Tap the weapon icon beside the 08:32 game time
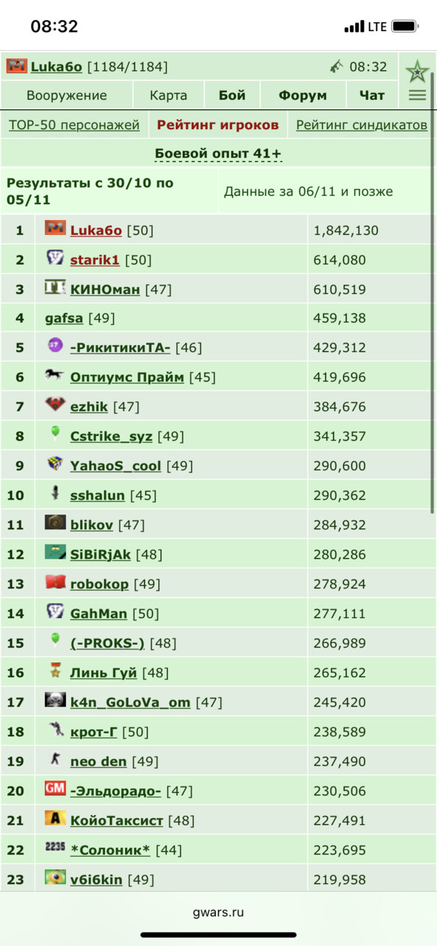This screenshot has width=437, height=946. tap(336, 67)
